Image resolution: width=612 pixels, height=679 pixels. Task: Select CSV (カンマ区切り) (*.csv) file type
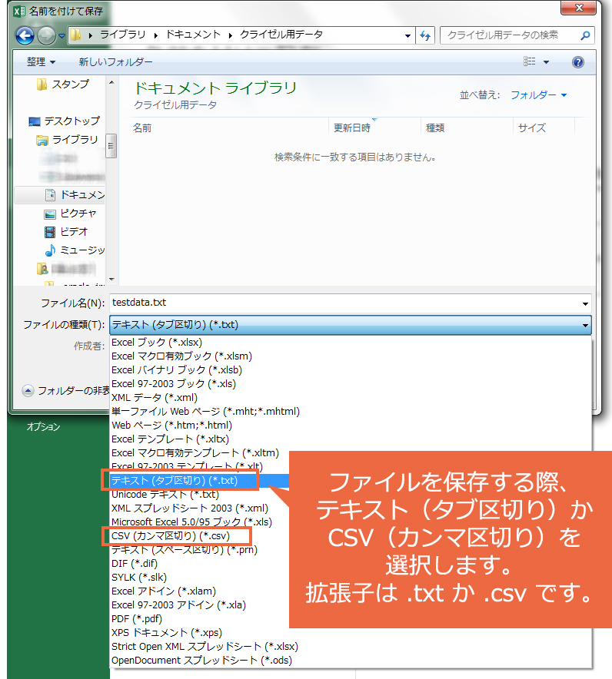(x=199, y=536)
